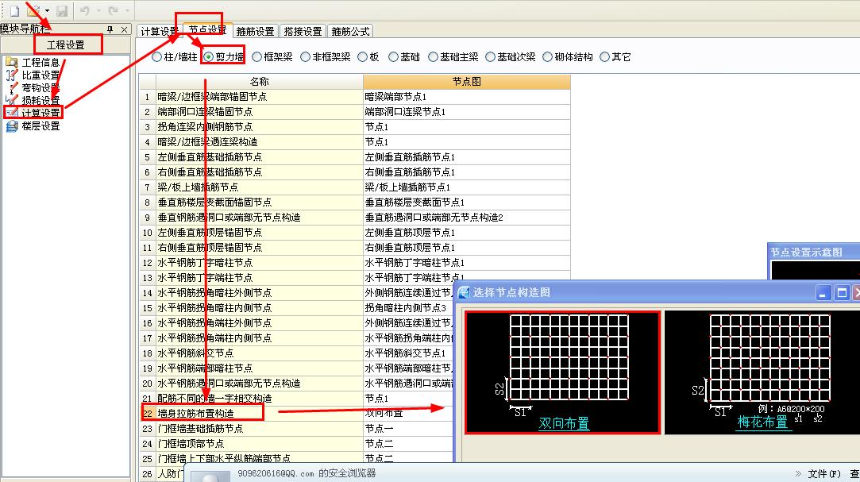Click the Undo toolbar icon
Screen dimensions: 860x482
coord(84,10)
